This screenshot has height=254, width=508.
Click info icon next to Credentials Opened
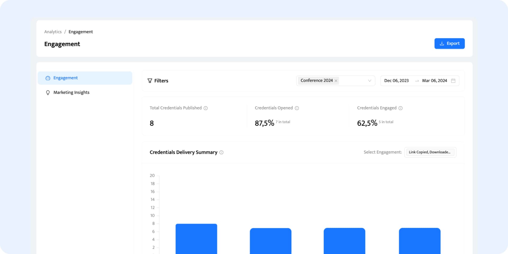(297, 108)
